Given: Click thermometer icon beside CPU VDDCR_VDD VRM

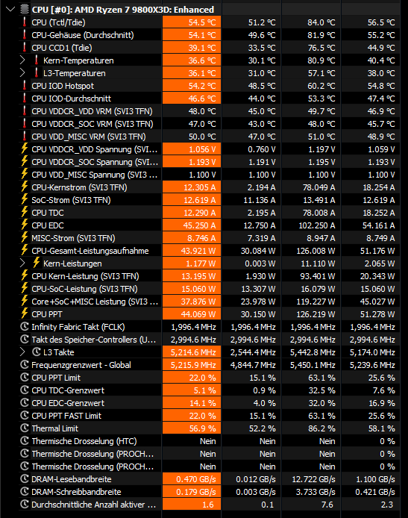Looking at the screenshot, I should pos(25,111).
